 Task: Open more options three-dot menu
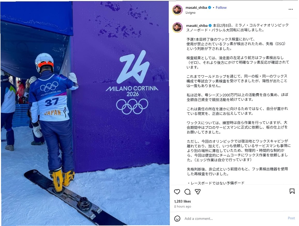(x=291, y=9)
